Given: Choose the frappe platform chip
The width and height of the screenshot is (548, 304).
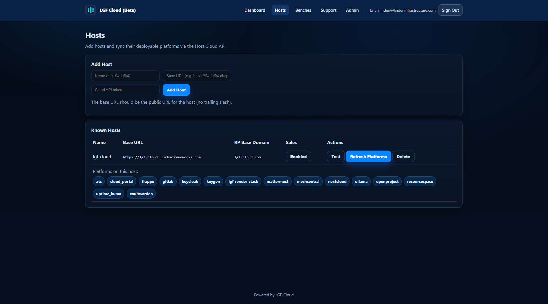Looking at the screenshot, I should pos(148,181).
